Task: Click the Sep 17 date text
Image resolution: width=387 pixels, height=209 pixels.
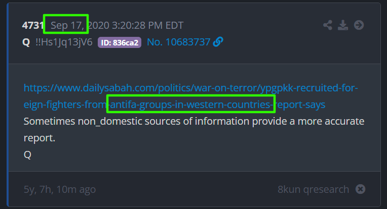Action: (x=67, y=25)
